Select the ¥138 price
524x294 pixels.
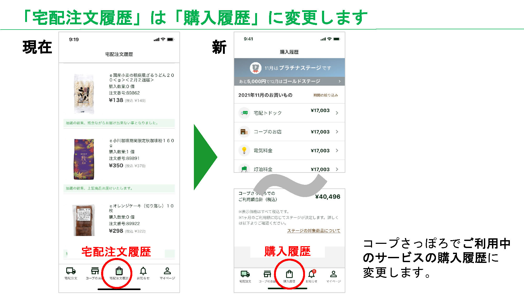pyautogui.click(x=116, y=100)
